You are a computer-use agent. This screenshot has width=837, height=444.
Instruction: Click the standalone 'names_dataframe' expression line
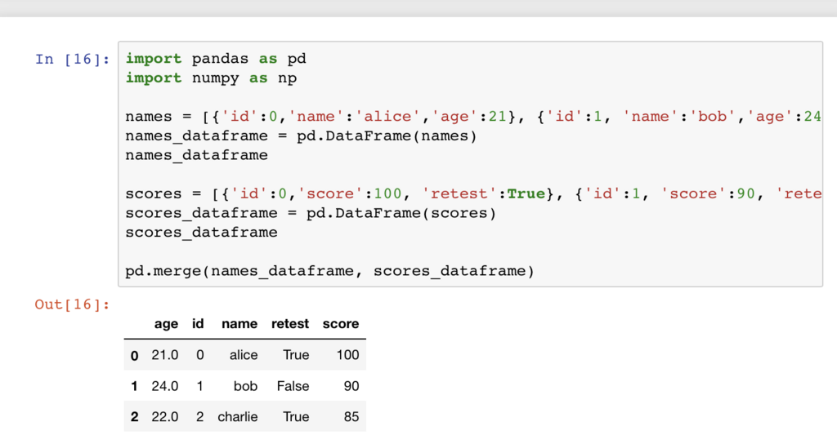tap(196, 155)
